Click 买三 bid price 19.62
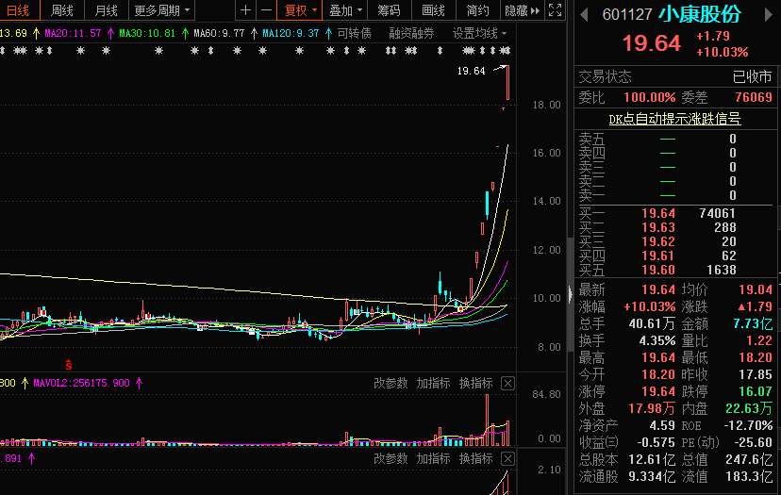781x495 pixels. [658, 241]
